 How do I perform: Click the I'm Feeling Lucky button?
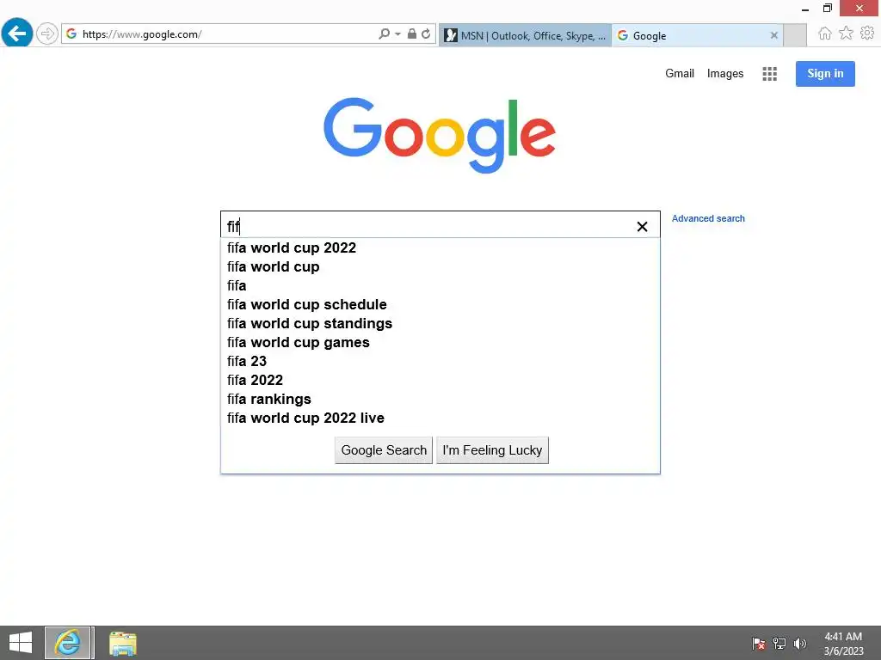(492, 450)
